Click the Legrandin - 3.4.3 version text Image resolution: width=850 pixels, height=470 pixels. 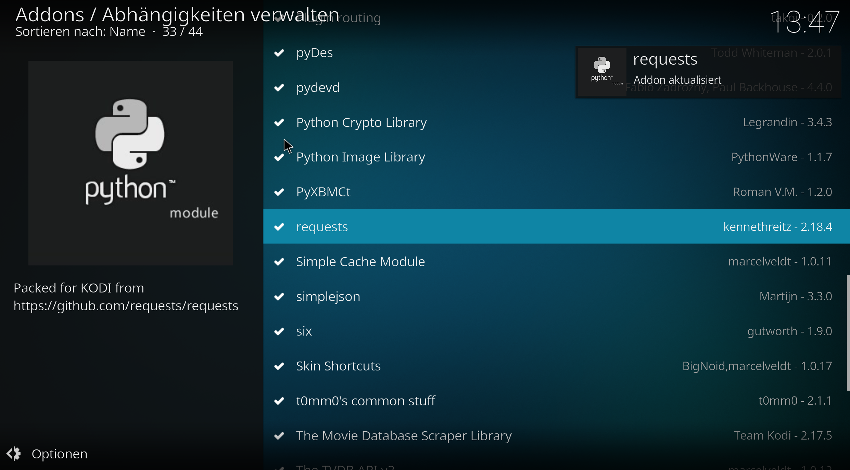[x=787, y=122]
